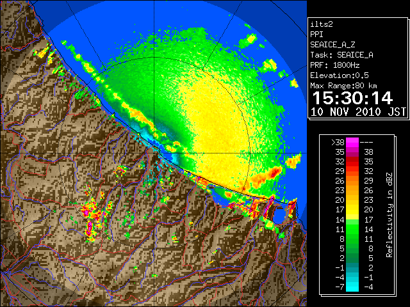Click the 'PRF: 1800Hz' value
The width and height of the screenshot is (410, 307).
point(335,65)
